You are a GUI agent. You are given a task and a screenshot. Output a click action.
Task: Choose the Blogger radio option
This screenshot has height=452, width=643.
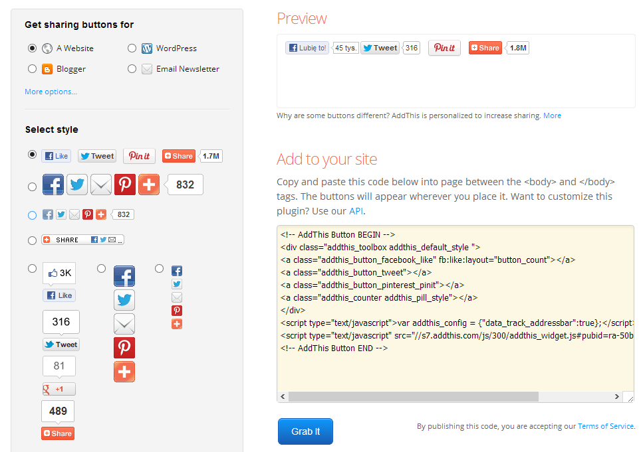pyautogui.click(x=32, y=69)
